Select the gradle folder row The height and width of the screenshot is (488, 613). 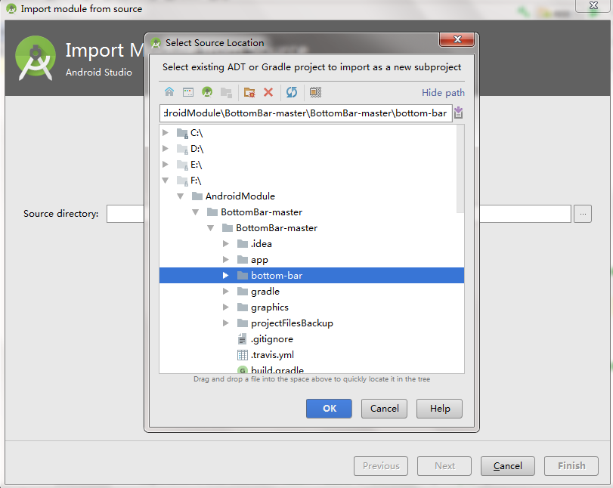[311, 291]
